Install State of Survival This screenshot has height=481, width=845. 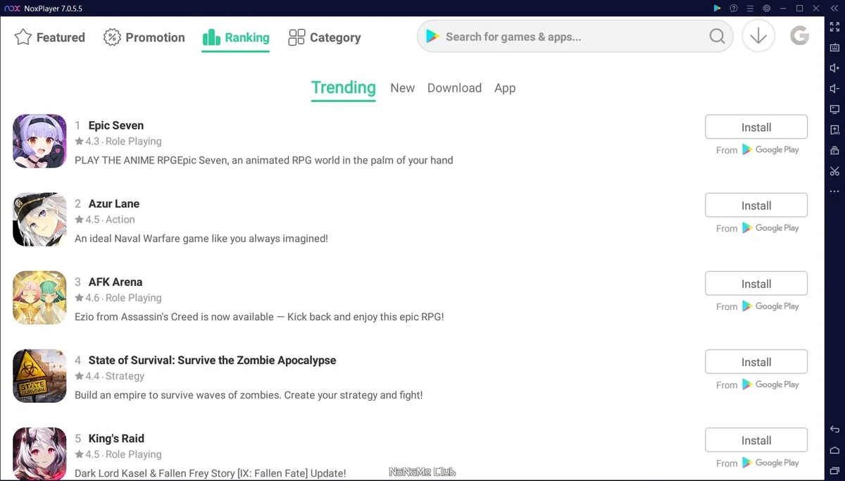pyautogui.click(x=756, y=362)
